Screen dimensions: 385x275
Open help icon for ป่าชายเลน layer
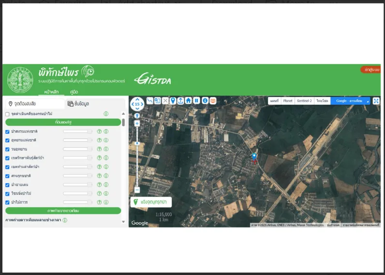(99, 184)
